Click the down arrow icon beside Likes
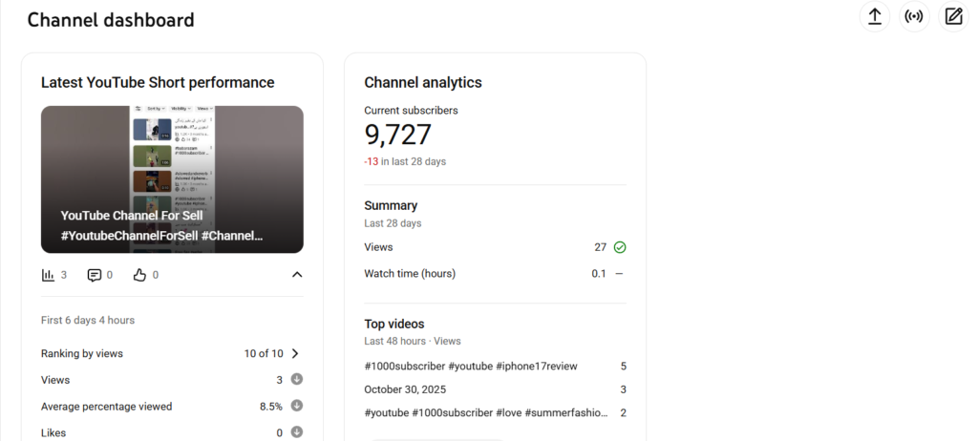978x441 pixels. (x=297, y=432)
